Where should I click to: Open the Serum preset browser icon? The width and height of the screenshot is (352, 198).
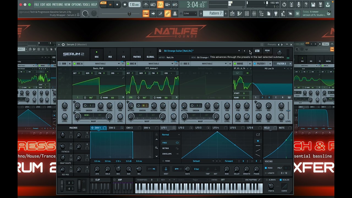tap(257, 51)
